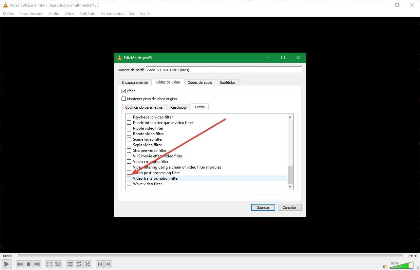Open the Herramientas menu

[x=112, y=14]
